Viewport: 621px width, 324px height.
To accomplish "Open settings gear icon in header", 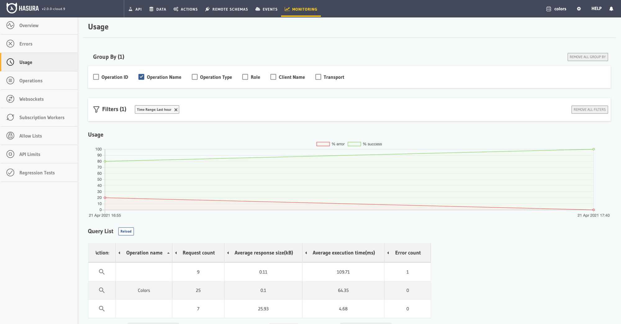I will (579, 9).
